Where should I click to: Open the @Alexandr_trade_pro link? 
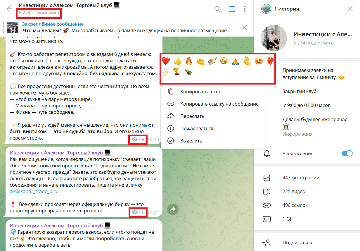tap(34, 191)
